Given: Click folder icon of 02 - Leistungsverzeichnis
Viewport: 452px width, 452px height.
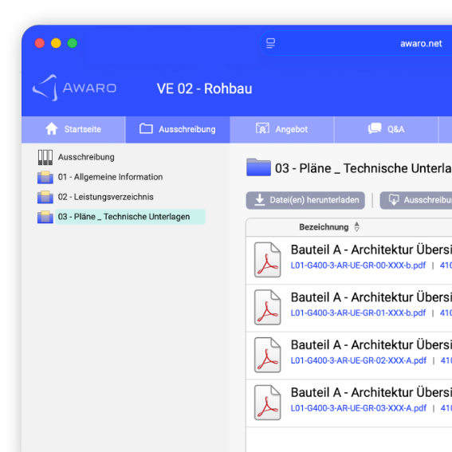Looking at the screenshot, I should (45, 197).
